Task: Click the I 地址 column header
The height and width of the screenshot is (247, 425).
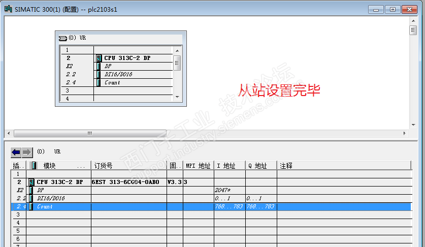Action: pyautogui.click(x=230, y=166)
